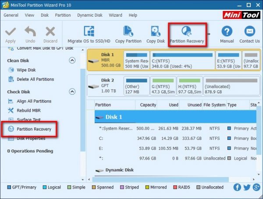The width and height of the screenshot is (263, 199).
Task: Click the sidebar vertical scrollbar
Action: click(83, 110)
